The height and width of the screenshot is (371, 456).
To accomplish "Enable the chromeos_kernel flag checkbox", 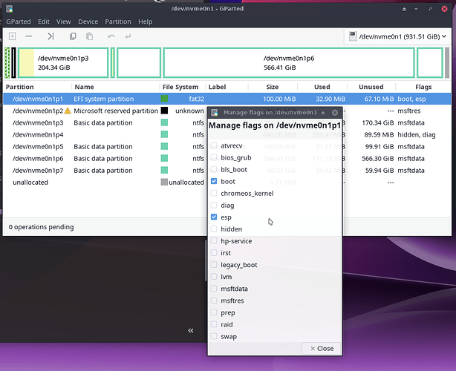I will tap(214, 193).
